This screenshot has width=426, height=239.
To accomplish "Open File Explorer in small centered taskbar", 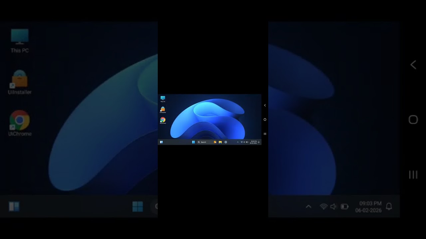I will tap(220, 142).
